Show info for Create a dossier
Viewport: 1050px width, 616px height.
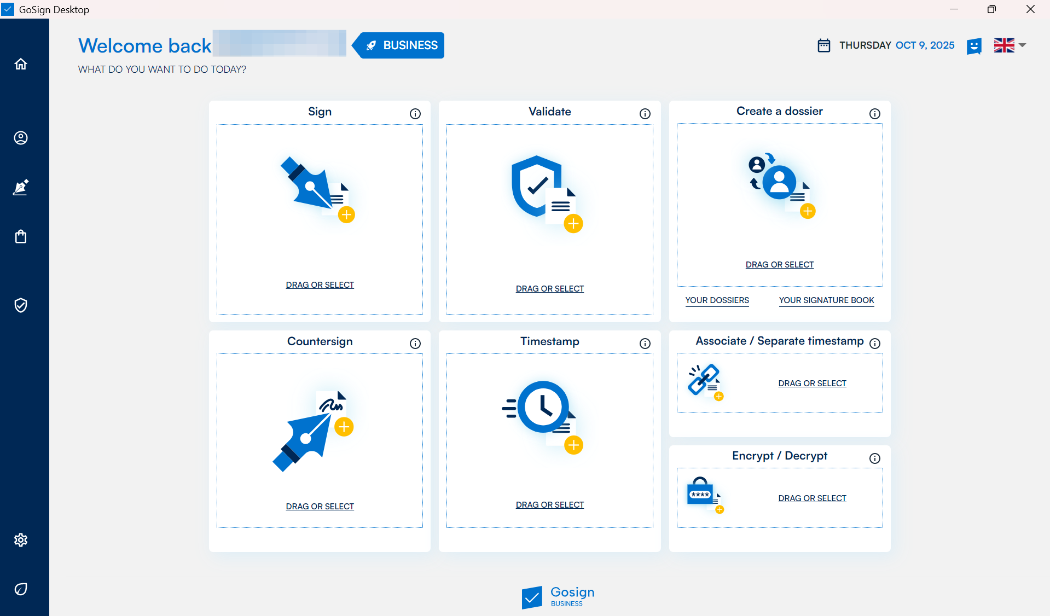[x=875, y=114]
